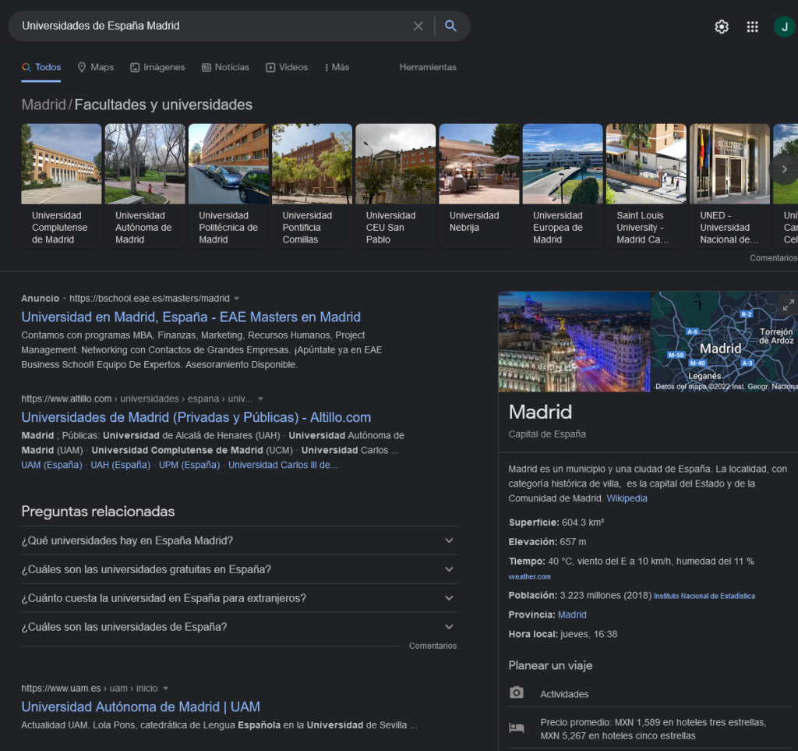Click the Madrid map preview
The width and height of the screenshot is (798, 751).
(x=725, y=342)
